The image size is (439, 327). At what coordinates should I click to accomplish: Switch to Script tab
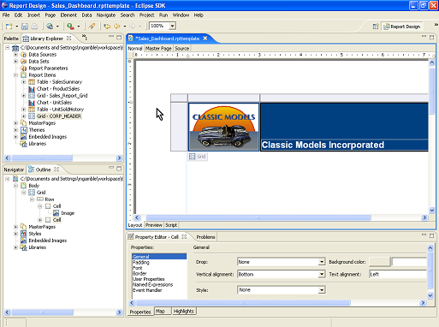pyautogui.click(x=171, y=225)
